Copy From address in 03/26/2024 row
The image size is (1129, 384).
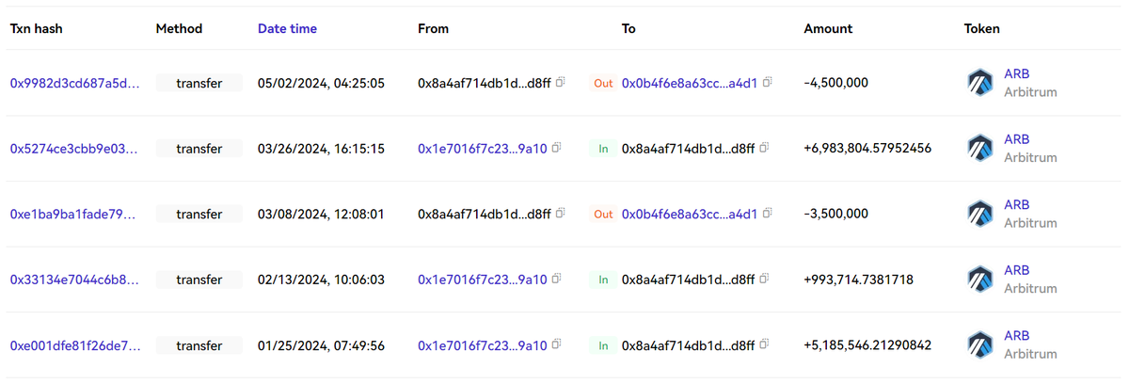pos(556,149)
